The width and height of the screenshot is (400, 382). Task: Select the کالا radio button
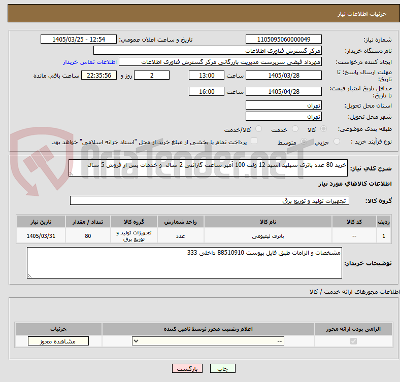coord(323,129)
